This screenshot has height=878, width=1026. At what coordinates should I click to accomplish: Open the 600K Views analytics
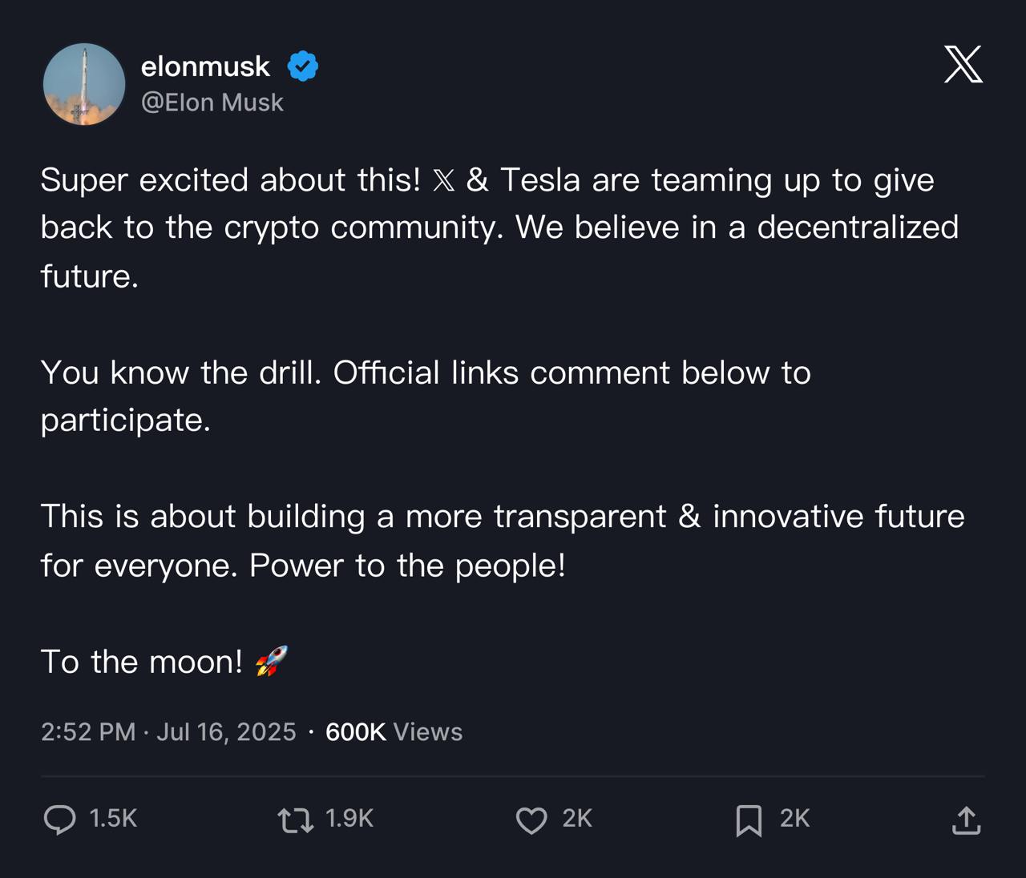[394, 731]
